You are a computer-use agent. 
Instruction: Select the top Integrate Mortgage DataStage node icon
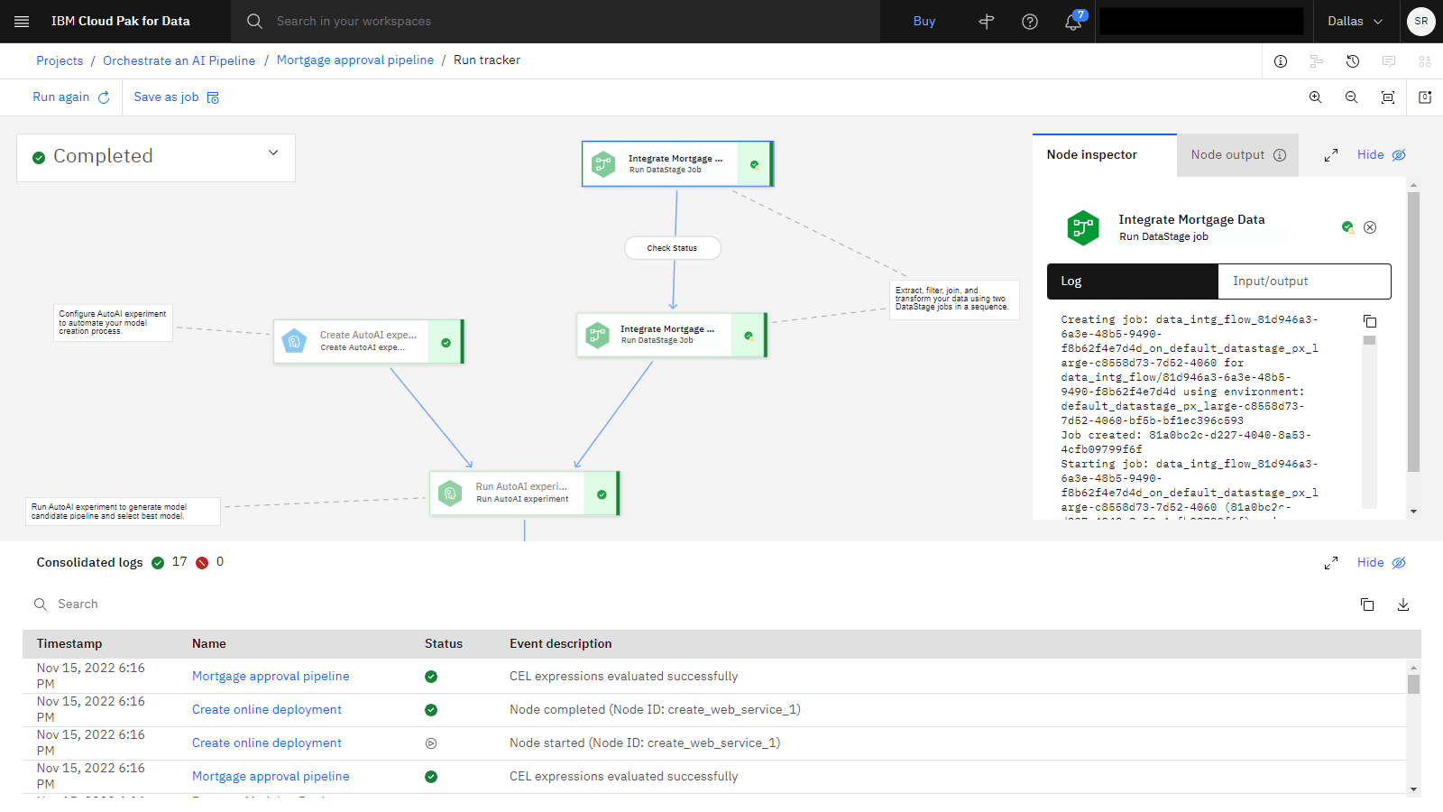point(603,164)
